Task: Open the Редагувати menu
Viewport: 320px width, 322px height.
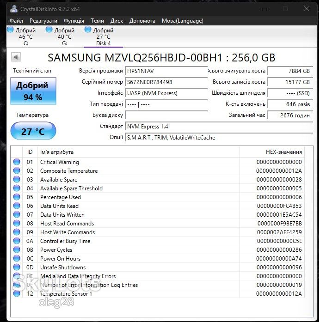Action: tap(43, 21)
